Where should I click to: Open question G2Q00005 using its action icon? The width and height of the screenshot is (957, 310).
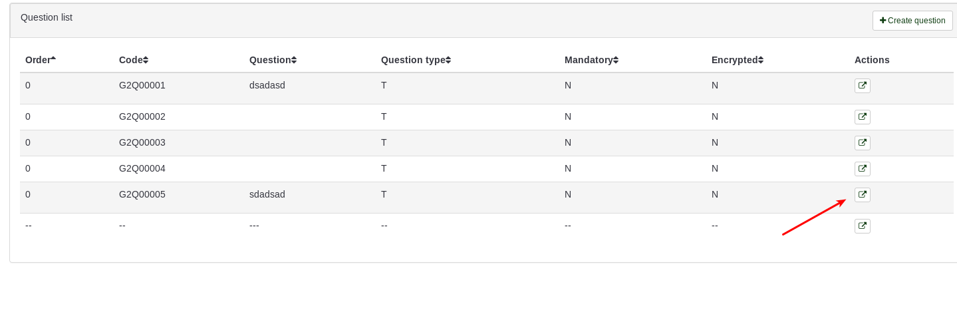(x=862, y=195)
